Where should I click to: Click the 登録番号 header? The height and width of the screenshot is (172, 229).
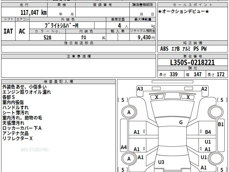(x=102, y=5)
